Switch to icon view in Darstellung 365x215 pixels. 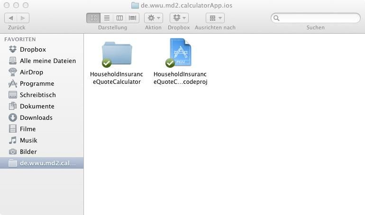[93, 18]
